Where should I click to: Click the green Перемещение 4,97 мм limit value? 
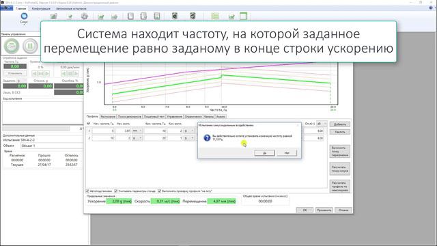coord(221,201)
